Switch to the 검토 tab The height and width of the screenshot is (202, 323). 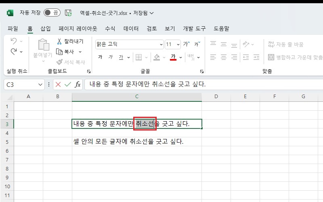pos(152,28)
